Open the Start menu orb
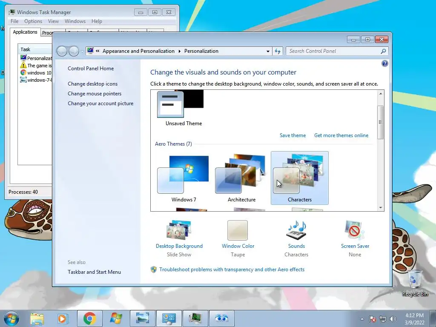Image resolution: width=436 pixels, height=327 pixels. click(x=11, y=318)
